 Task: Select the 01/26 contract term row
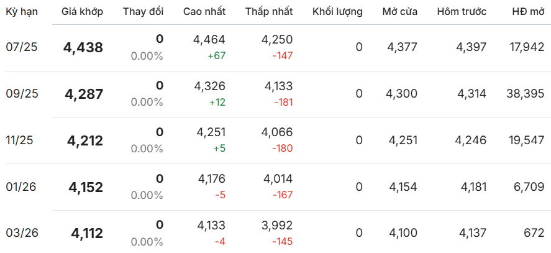(276, 187)
